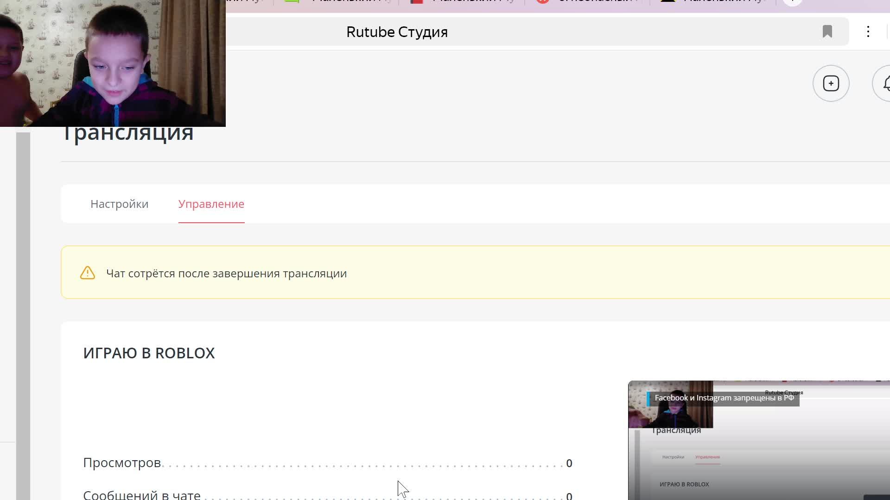
Task: Click the chat erase warning text
Action: tap(227, 273)
